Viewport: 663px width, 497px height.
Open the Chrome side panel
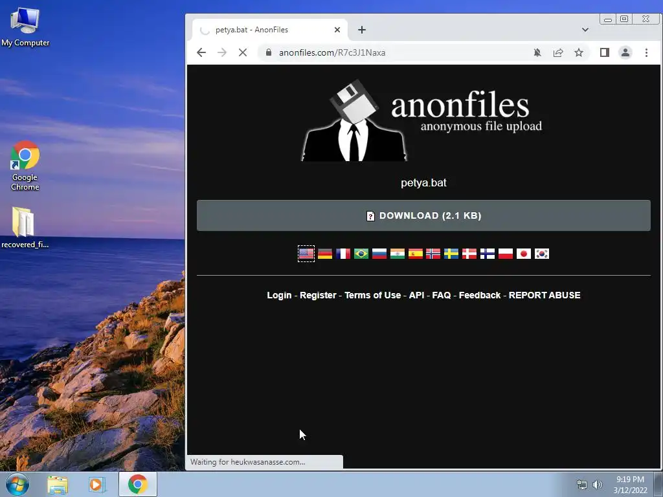coord(604,52)
